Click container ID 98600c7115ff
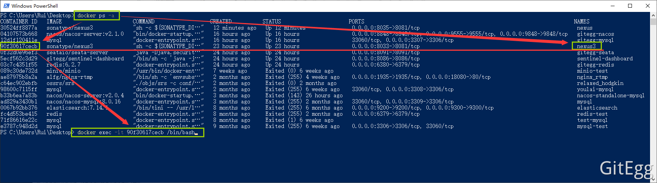 19,89
